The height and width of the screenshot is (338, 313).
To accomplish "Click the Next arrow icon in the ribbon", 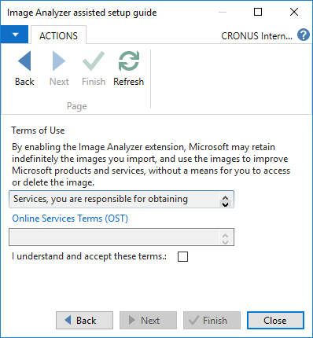I will (59, 61).
